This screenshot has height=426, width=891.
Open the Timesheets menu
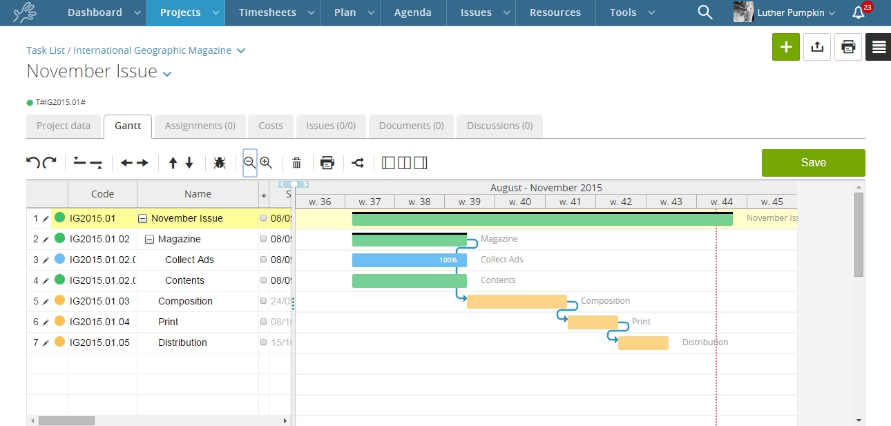(266, 12)
